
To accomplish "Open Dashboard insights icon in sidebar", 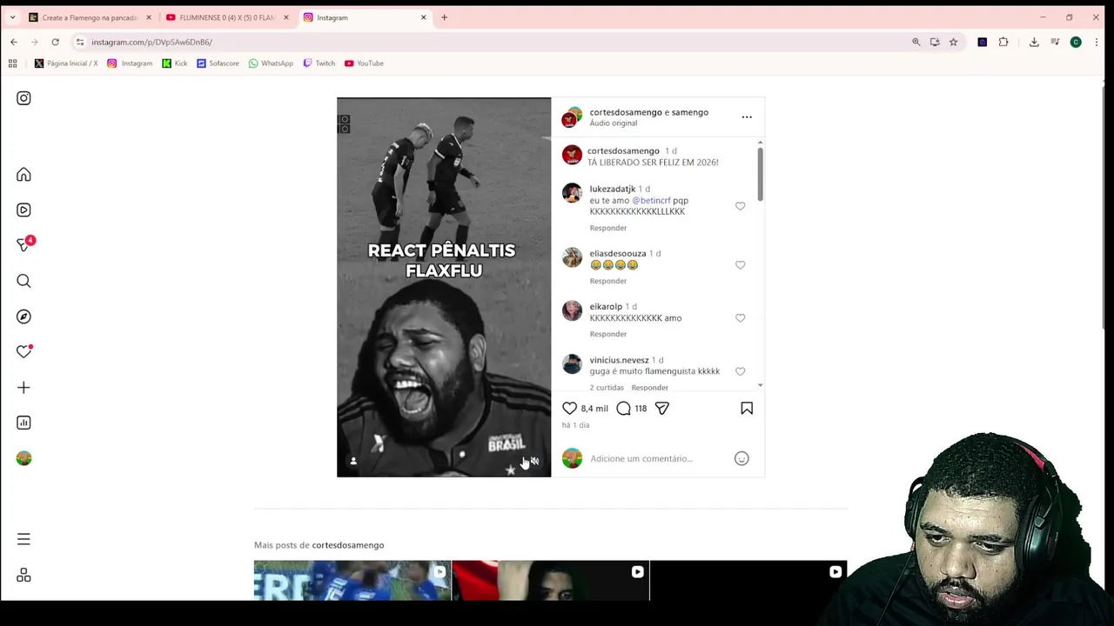I will [23, 423].
